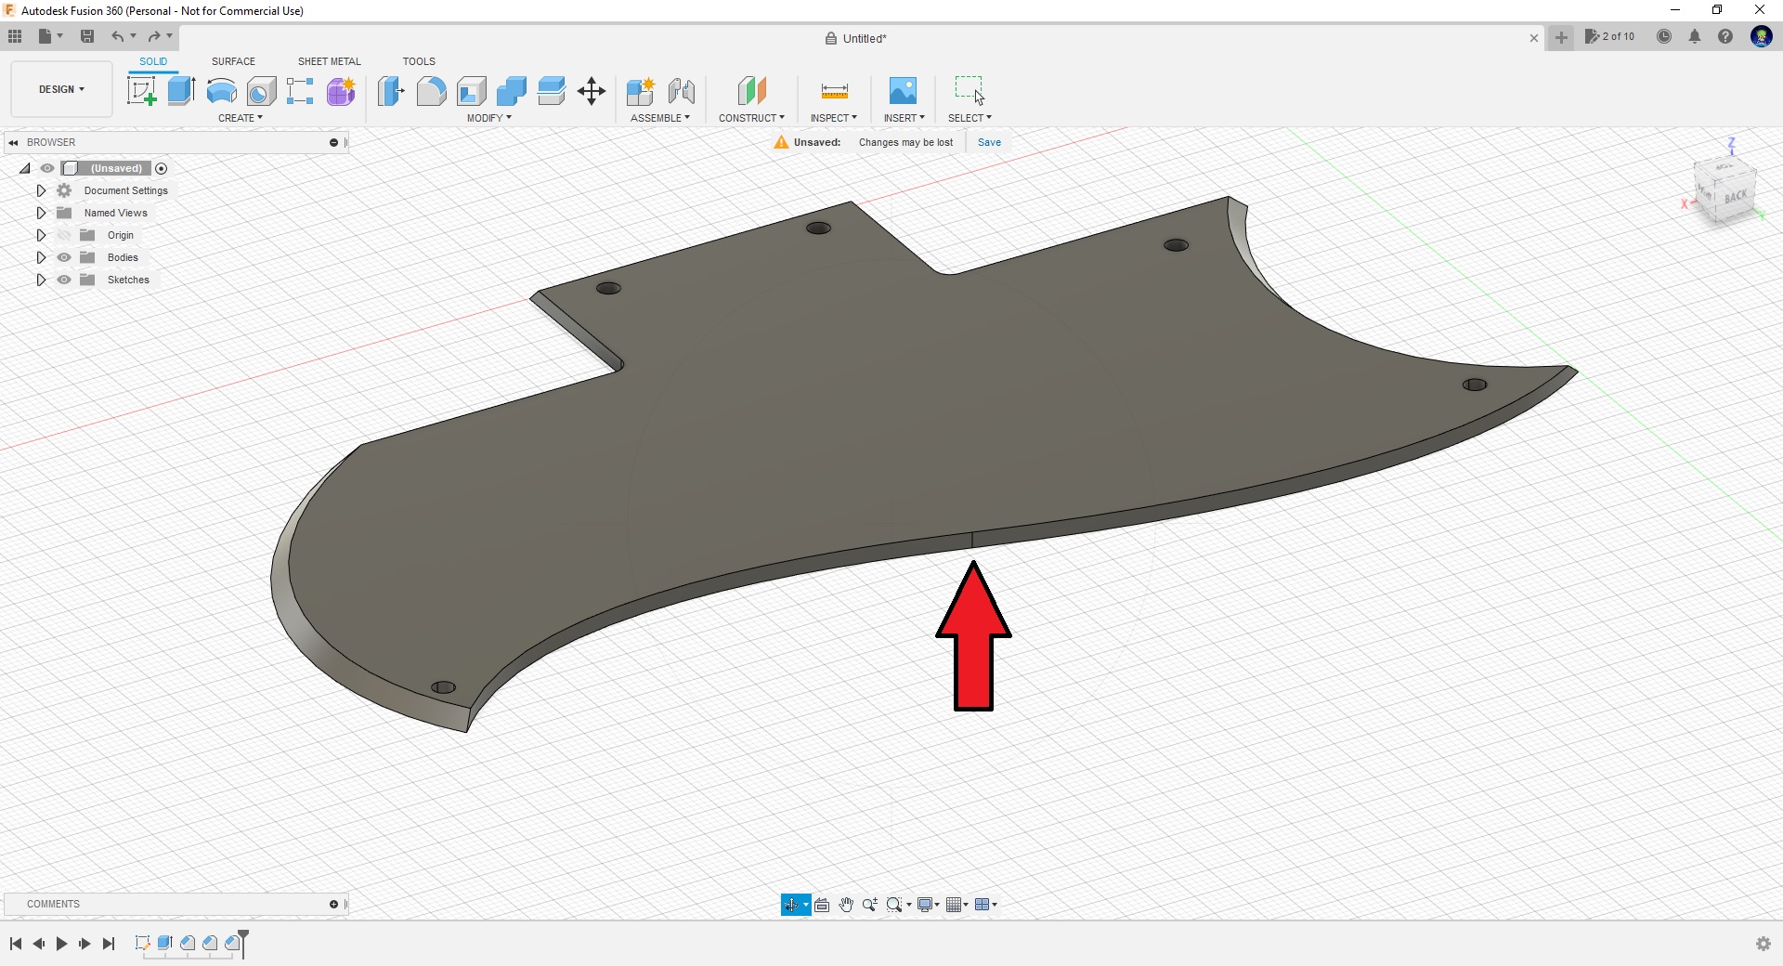Start the Measure tool
This screenshot has height=966, width=1783.
pos(834,91)
